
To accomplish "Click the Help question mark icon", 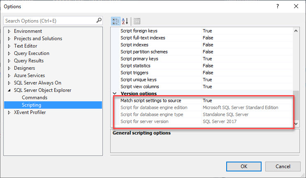I will (x=278, y=6).
